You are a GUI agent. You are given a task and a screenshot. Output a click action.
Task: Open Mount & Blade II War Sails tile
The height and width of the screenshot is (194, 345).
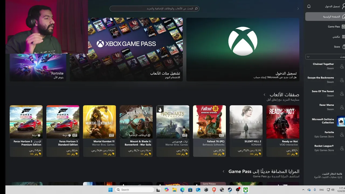tap(136, 131)
